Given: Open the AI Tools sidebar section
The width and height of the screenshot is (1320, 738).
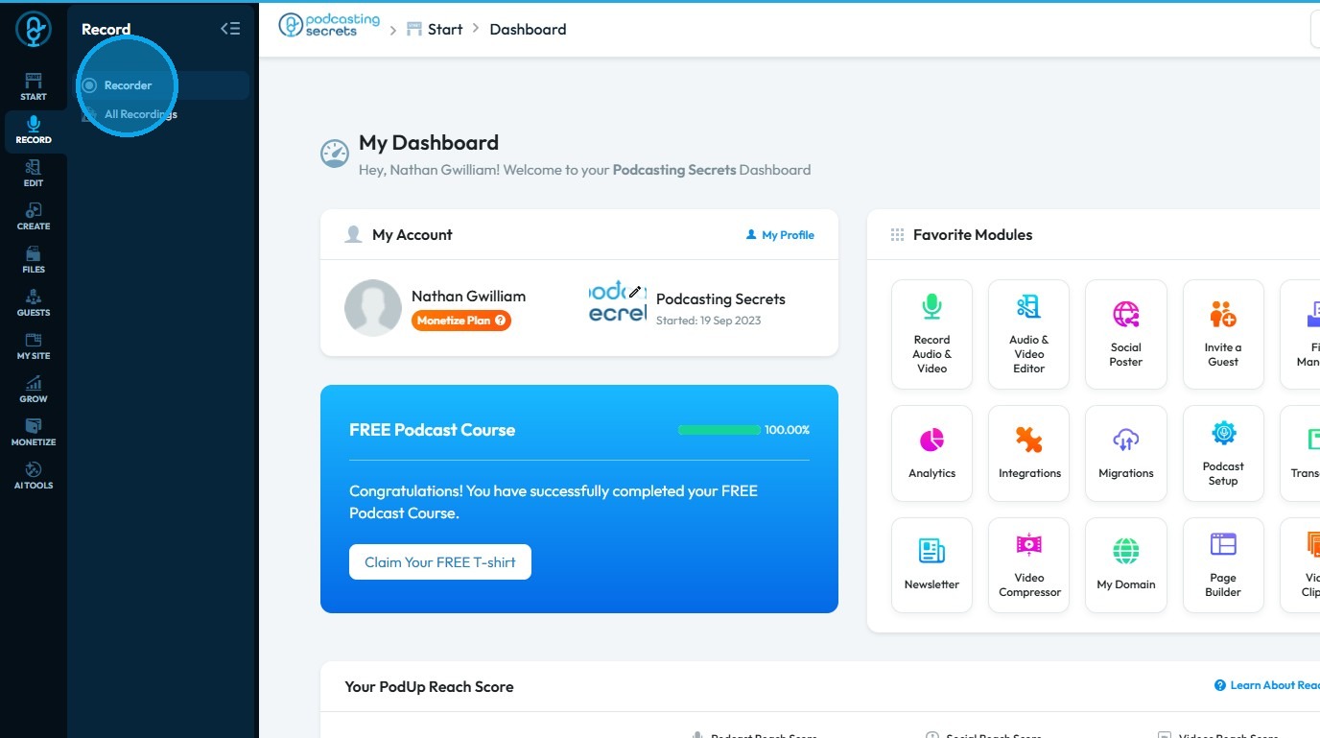Looking at the screenshot, I should point(34,476).
